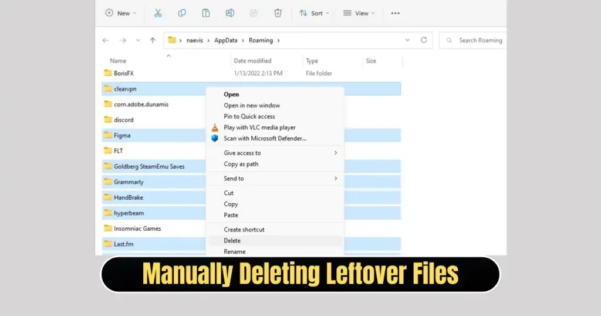Click the Paste clipboard icon in toolbar

[206, 13]
